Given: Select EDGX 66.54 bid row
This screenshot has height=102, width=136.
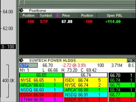Looking at the screenshot, I should pos(41,95).
